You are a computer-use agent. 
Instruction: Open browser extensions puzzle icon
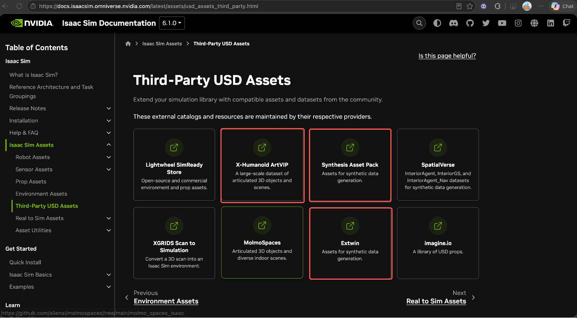[x=497, y=6]
